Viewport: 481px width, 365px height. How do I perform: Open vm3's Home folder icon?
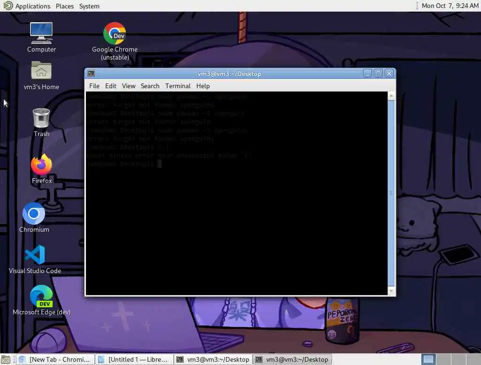tap(41, 75)
